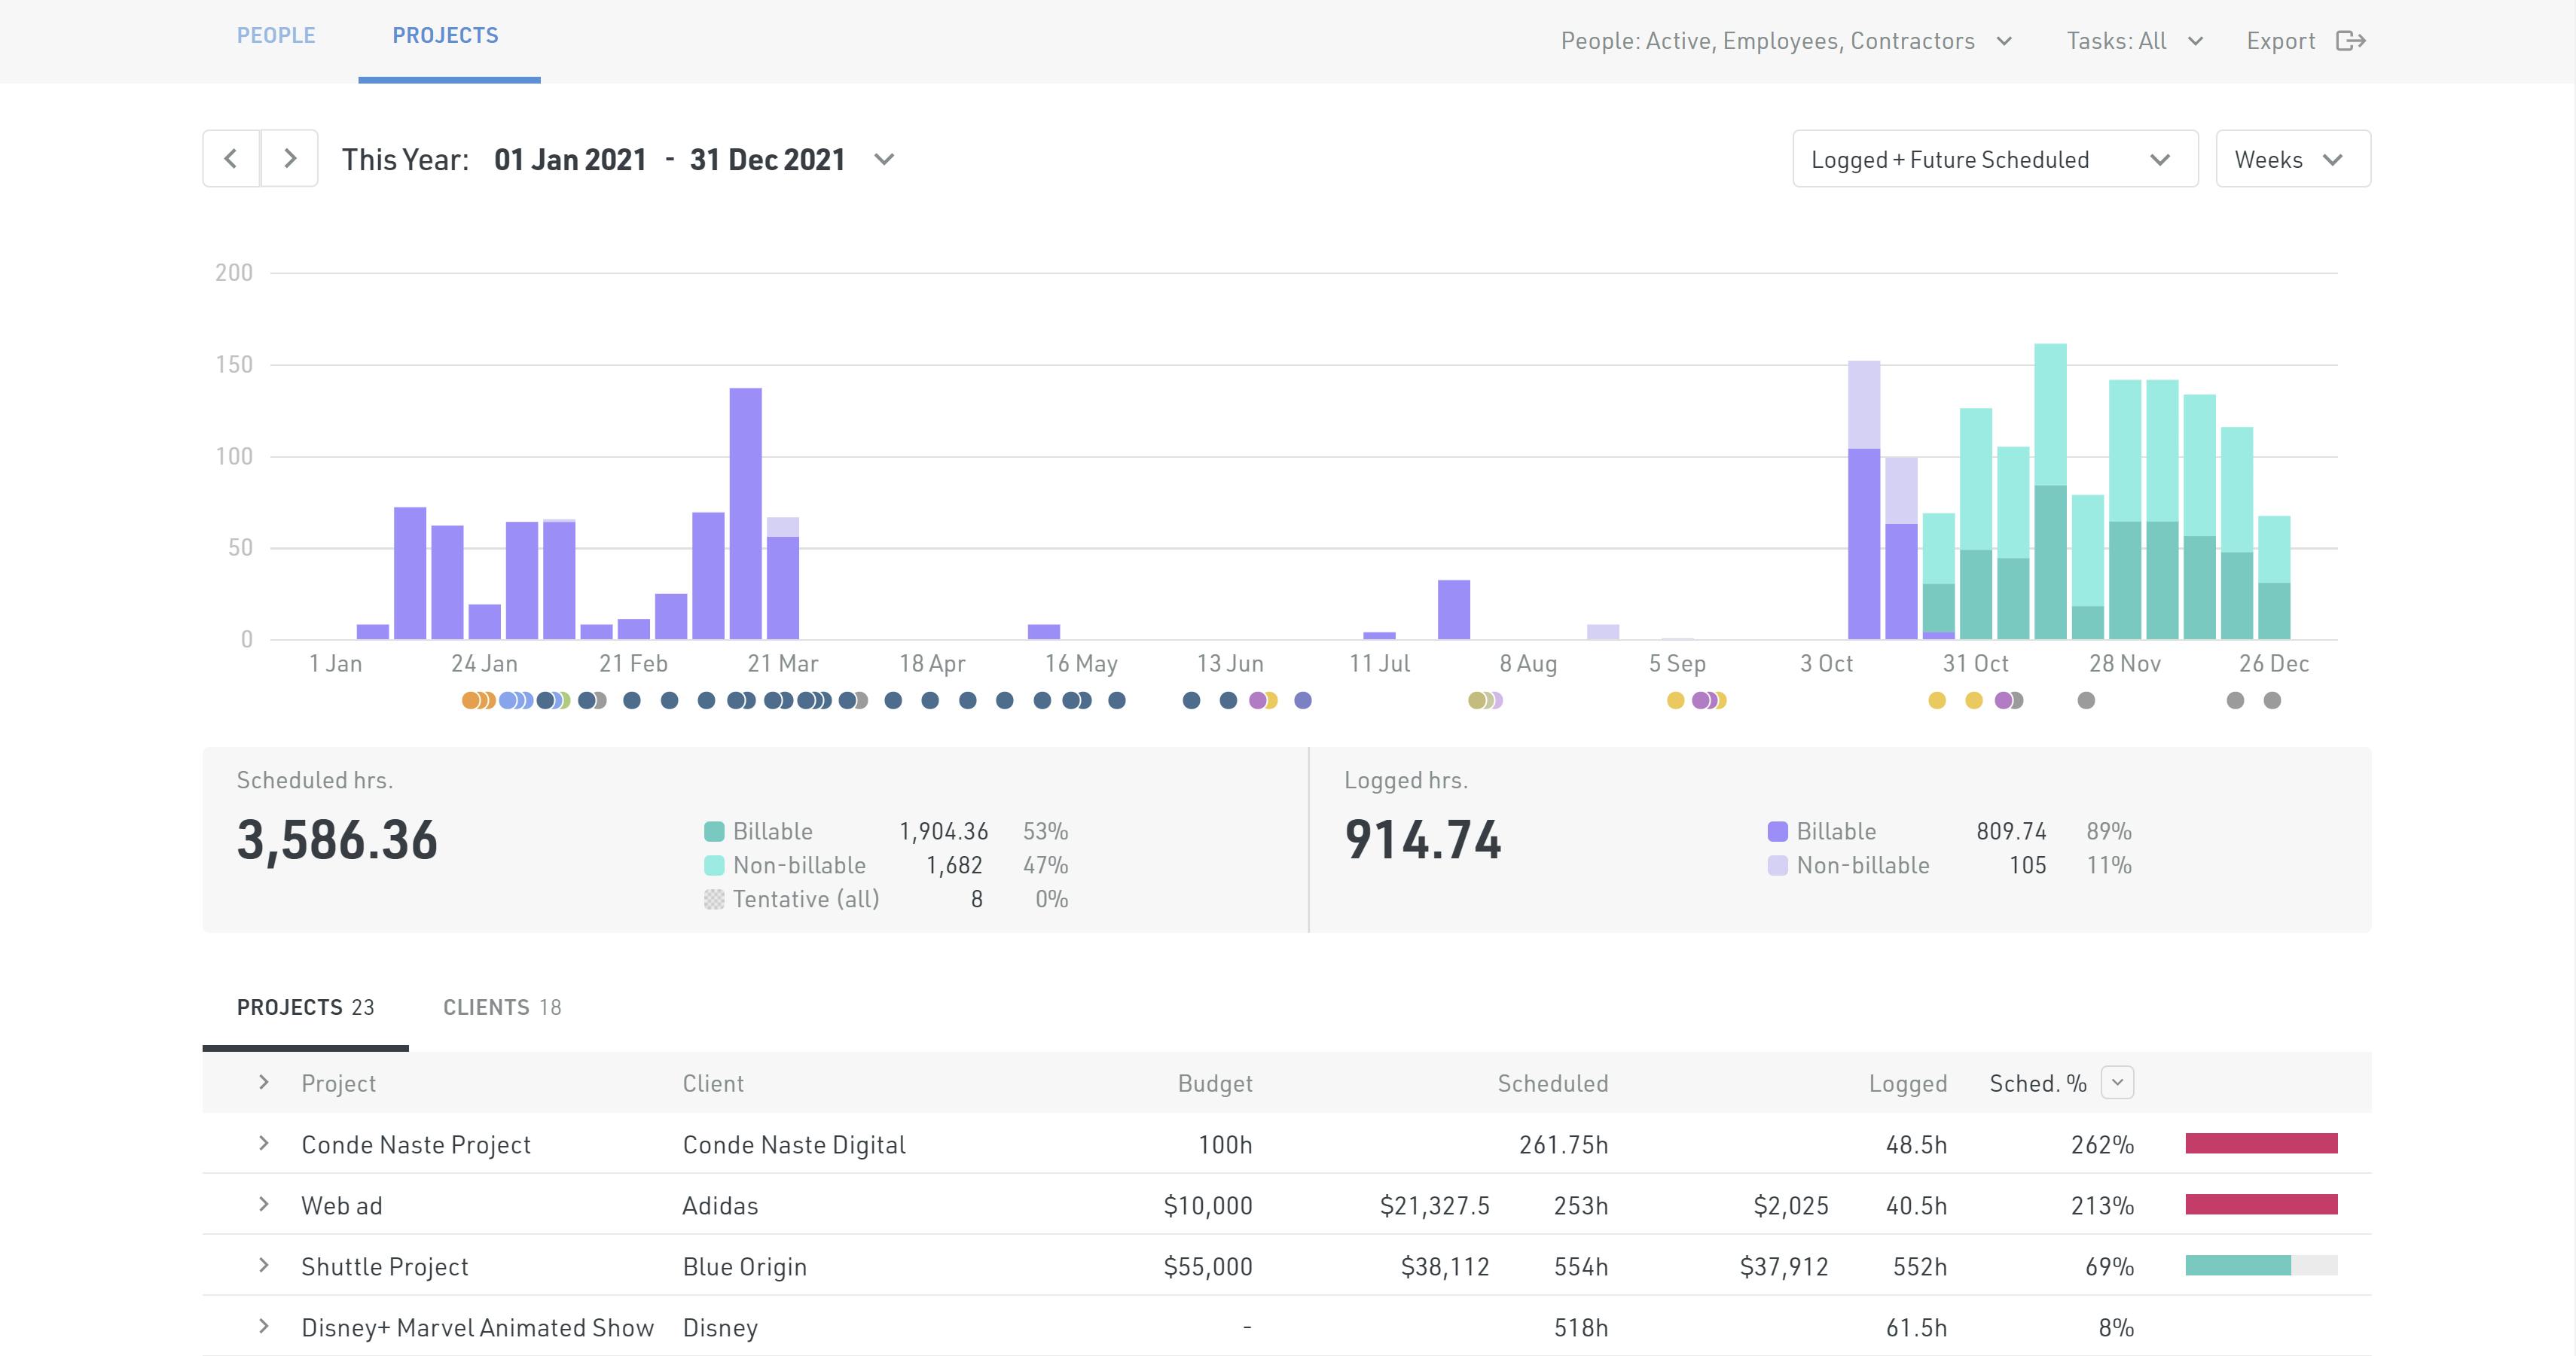2576x1356 pixels.
Task: Click the light Non-billable logged legend square
Action: (1777, 865)
